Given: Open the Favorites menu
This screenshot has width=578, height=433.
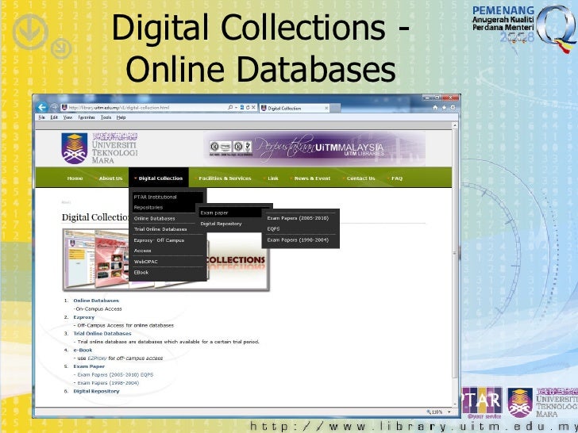Looking at the screenshot, I should pyautogui.click(x=87, y=117).
